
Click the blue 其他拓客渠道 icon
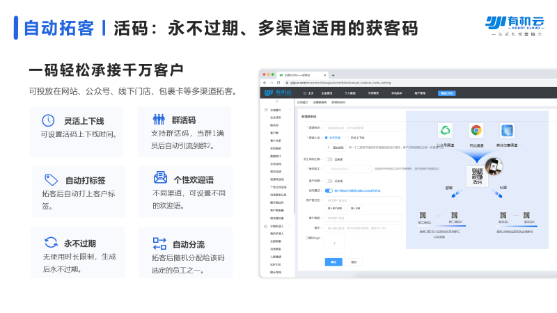[x=507, y=131]
